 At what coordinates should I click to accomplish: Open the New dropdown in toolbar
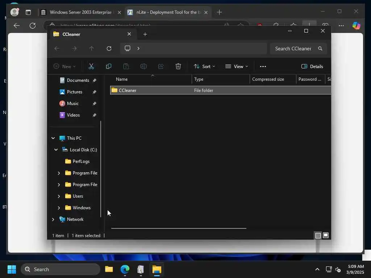point(64,67)
